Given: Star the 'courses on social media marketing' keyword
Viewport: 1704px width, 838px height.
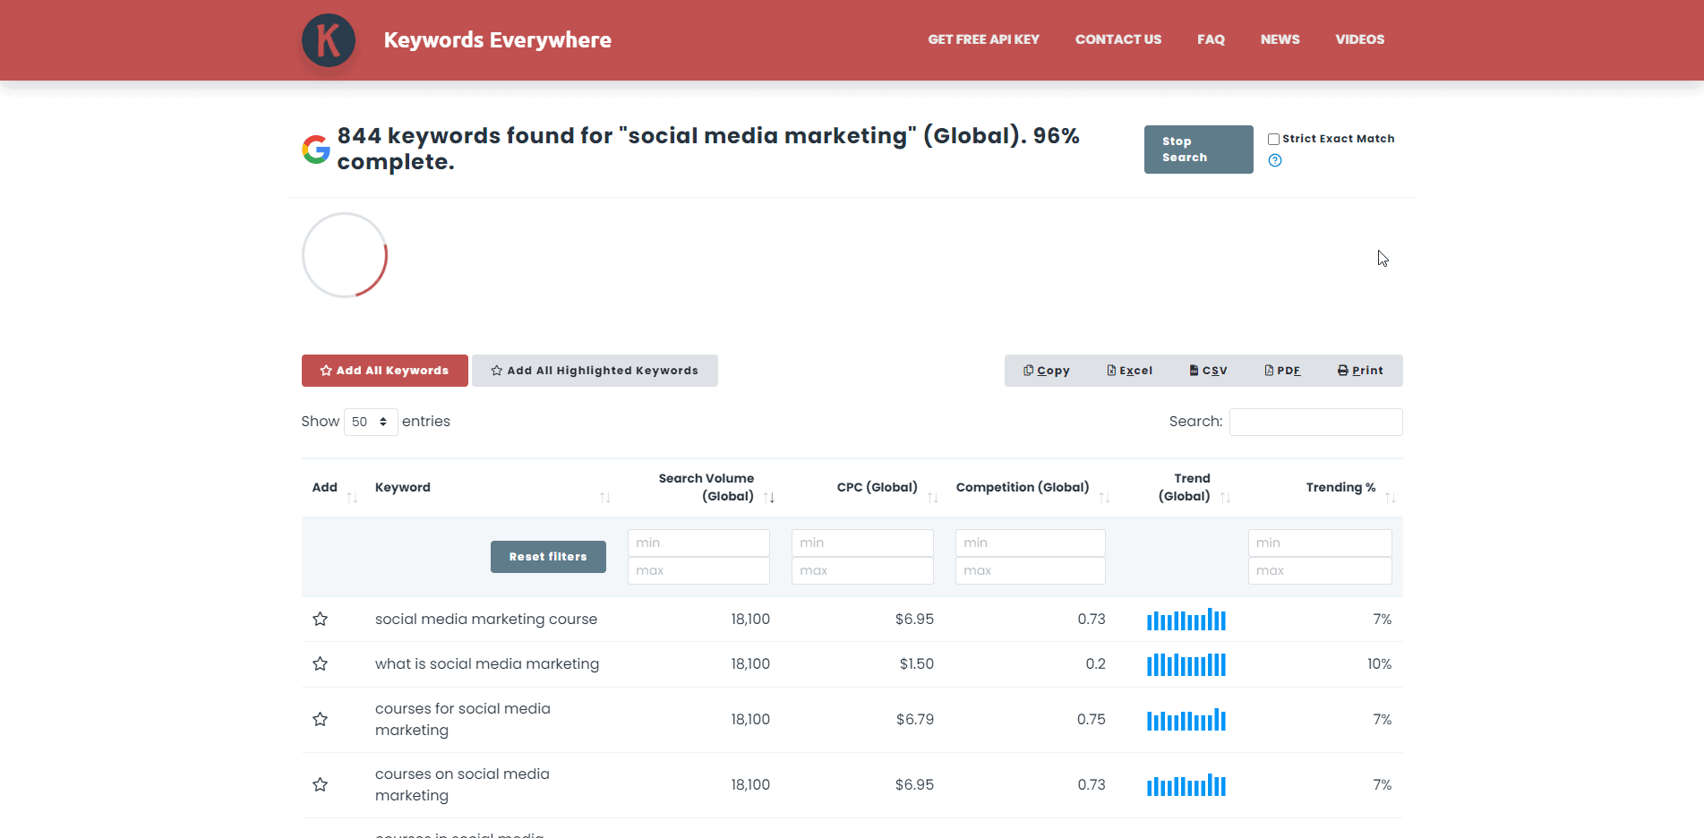Looking at the screenshot, I should coord(320,785).
